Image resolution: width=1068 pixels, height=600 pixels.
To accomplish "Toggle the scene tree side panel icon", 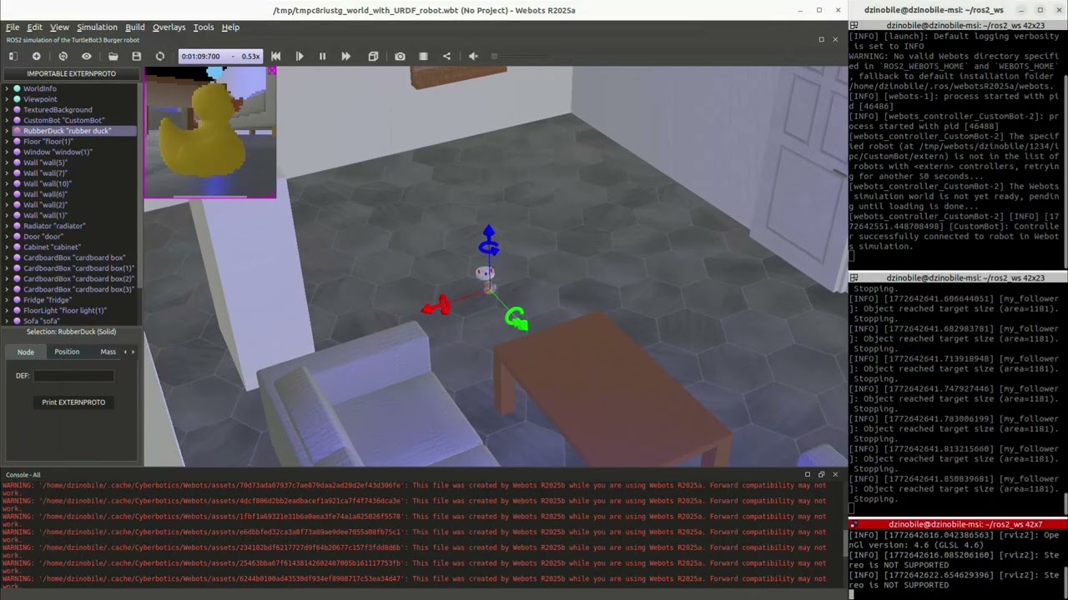I will 13,56.
